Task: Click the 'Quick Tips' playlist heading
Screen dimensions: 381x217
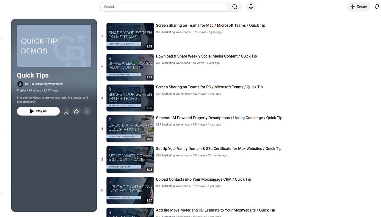Action: [x=33, y=75]
